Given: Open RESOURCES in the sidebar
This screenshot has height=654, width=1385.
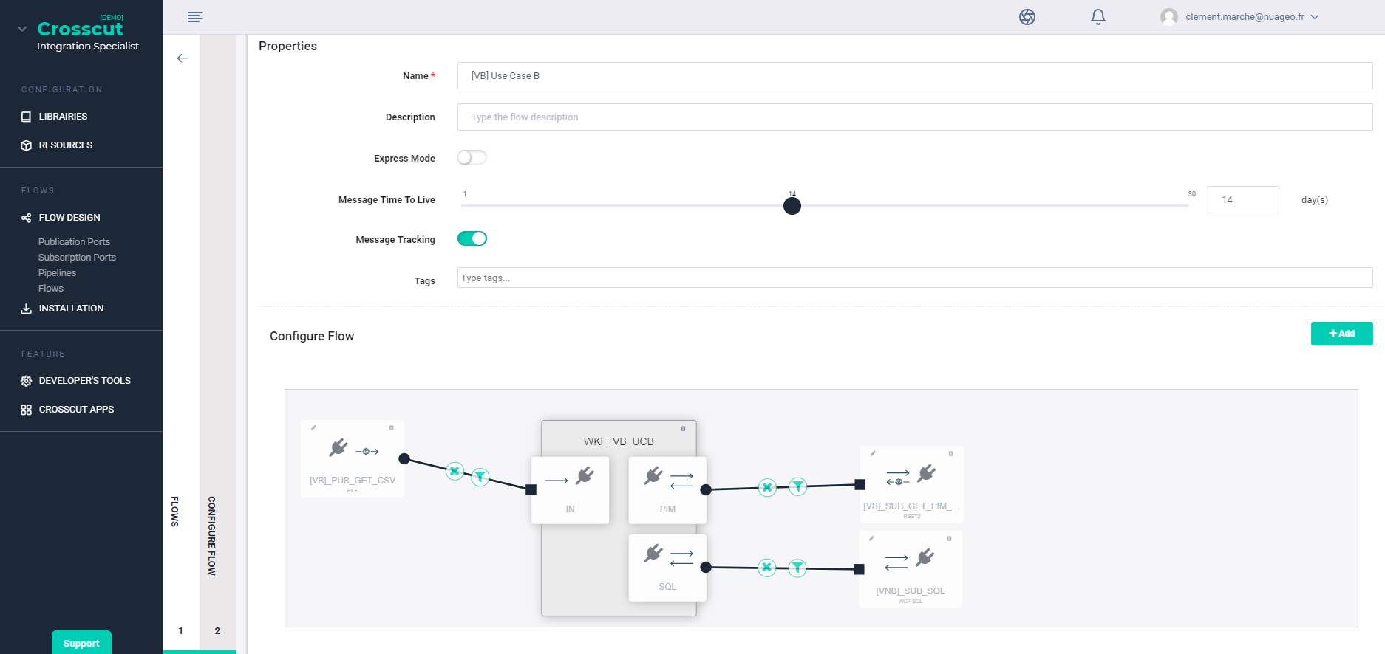Looking at the screenshot, I should (66, 145).
